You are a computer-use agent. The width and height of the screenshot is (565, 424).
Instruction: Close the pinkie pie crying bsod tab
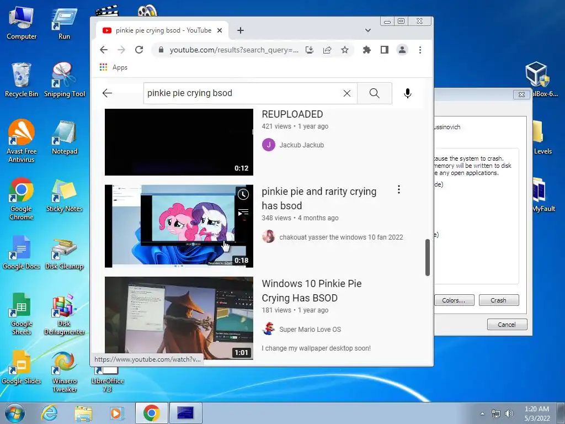click(x=220, y=31)
